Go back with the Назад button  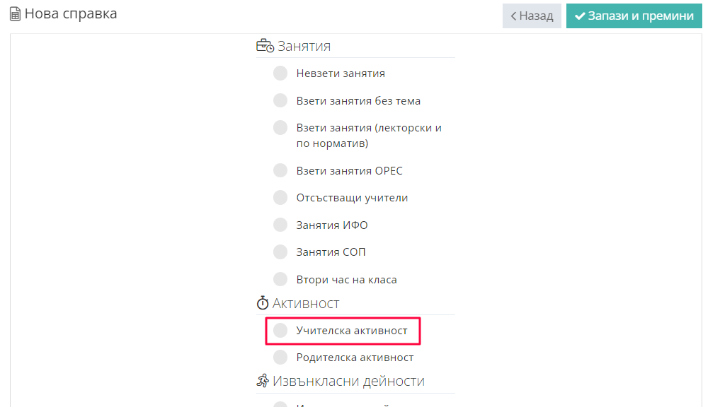(532, 16)
